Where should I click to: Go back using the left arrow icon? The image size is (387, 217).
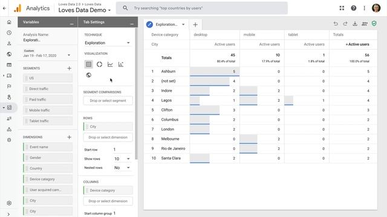[x=4, y=8]
